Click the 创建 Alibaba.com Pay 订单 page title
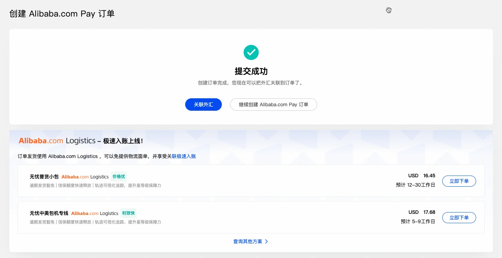This screenshot has width=502, height=258. pos(62,14)
